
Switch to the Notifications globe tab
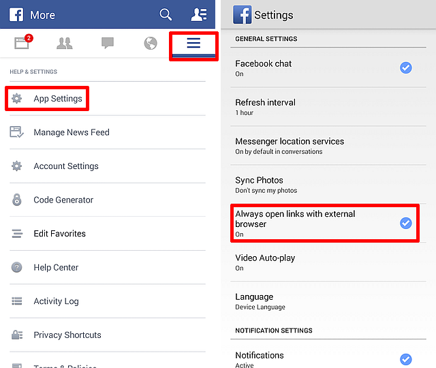[x=151, y=44]
